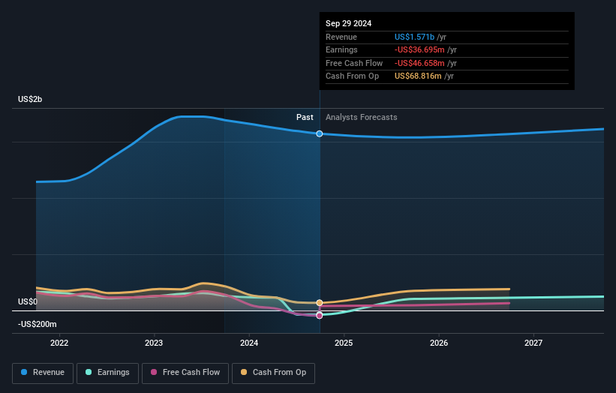The image size is (616, 393).
Task: Click the Past label on the chart
Action: pyautogui.click(x=305, y=118)
